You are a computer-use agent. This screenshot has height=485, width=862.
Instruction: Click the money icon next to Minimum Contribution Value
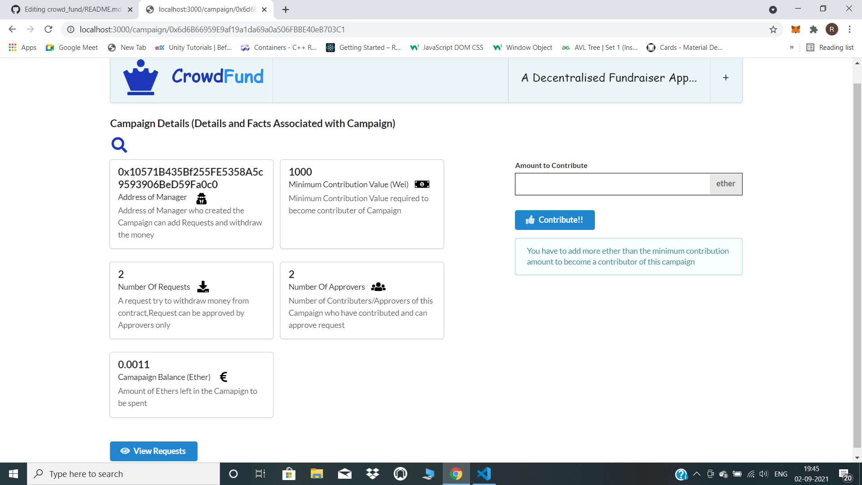pos(422,184)
